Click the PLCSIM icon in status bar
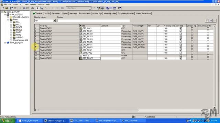Screen dimensions: 220x123 pyautogui.click(x=133, y=117)
